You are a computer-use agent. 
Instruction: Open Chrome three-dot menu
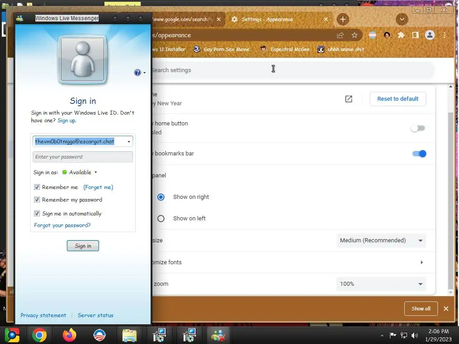[x=444, y=35]
